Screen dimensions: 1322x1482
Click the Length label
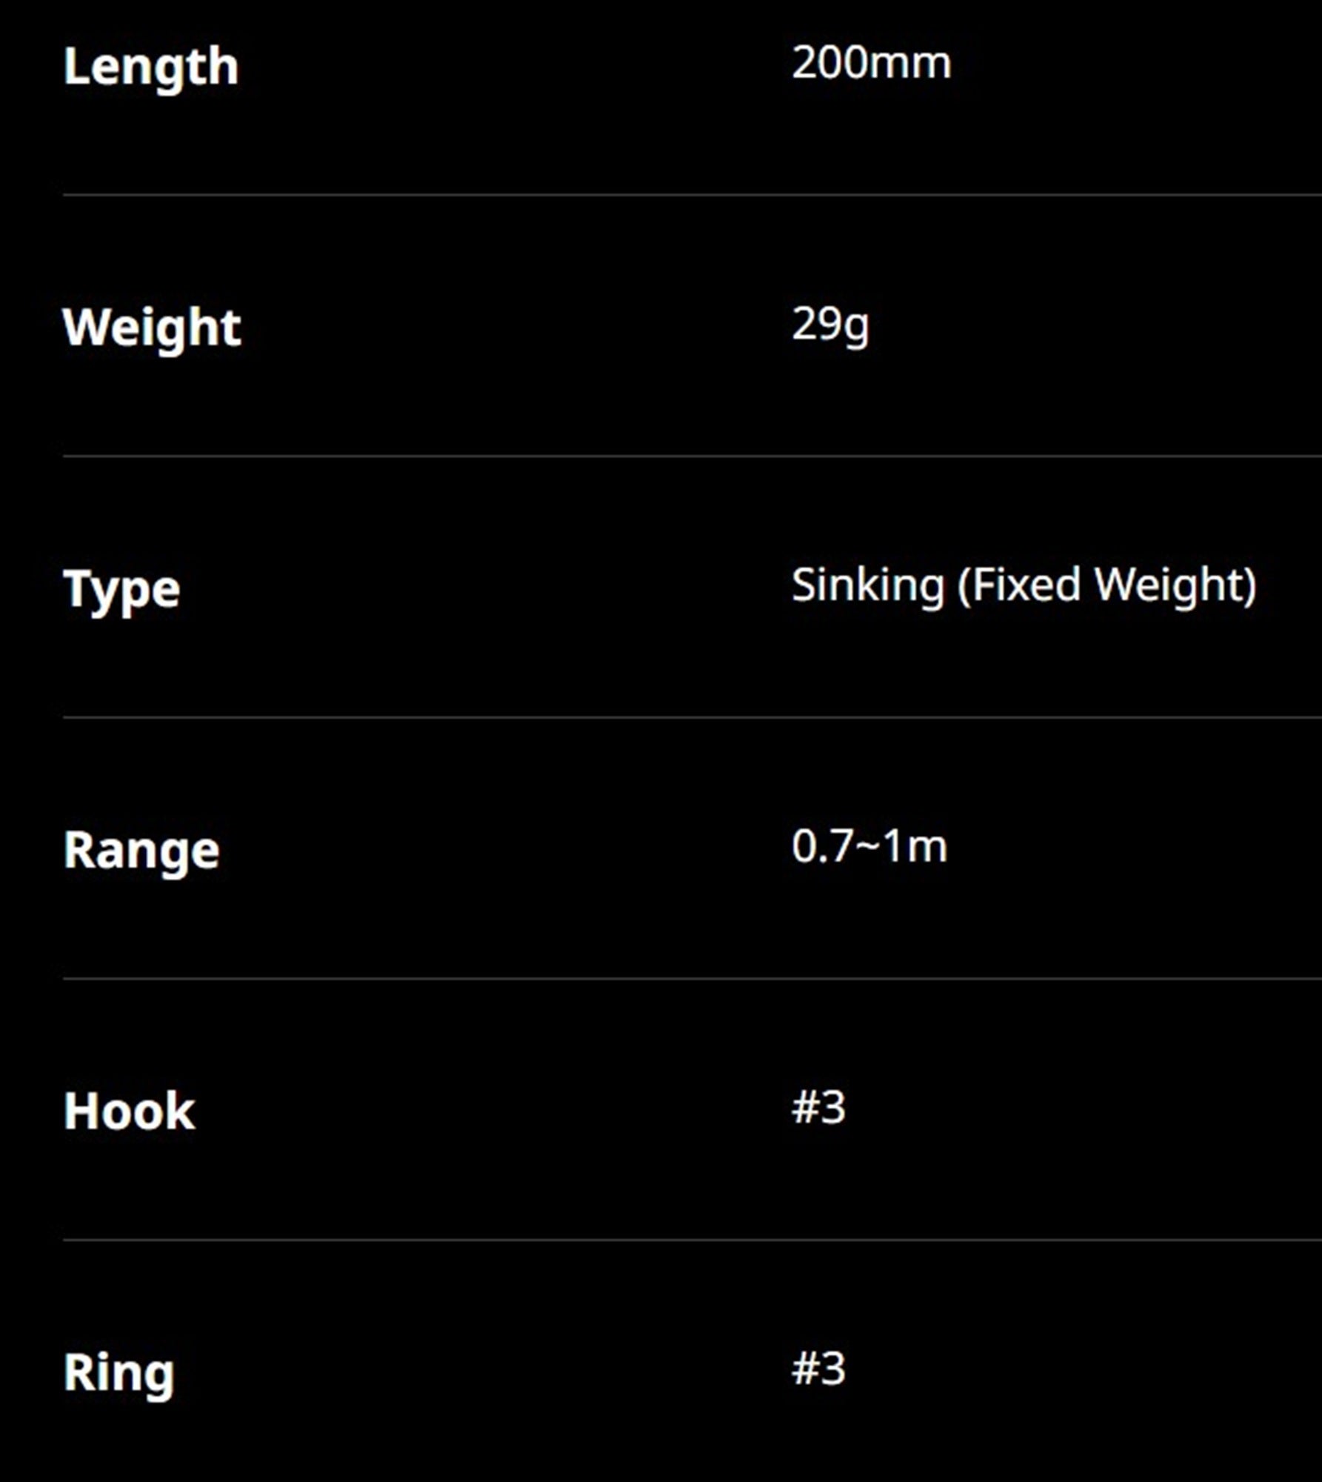(151, 67)
